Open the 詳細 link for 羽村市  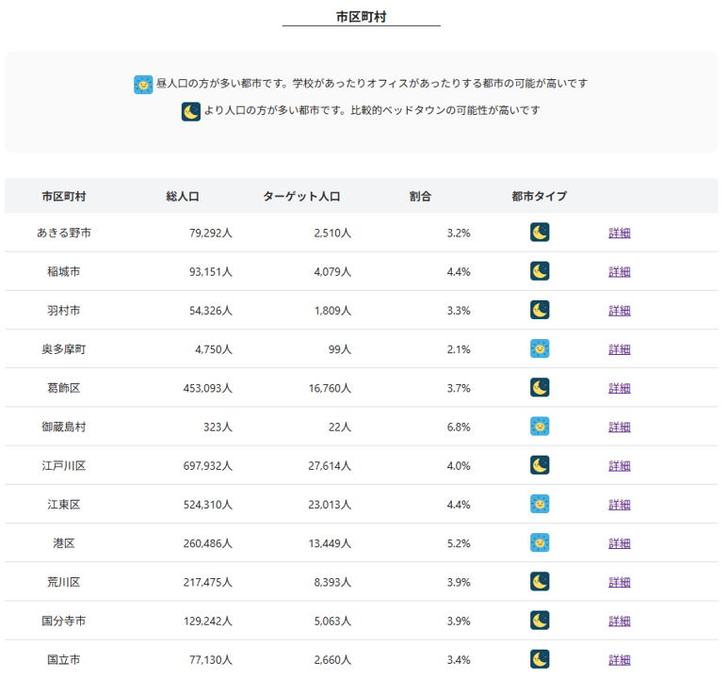click(x=620, y=311)
